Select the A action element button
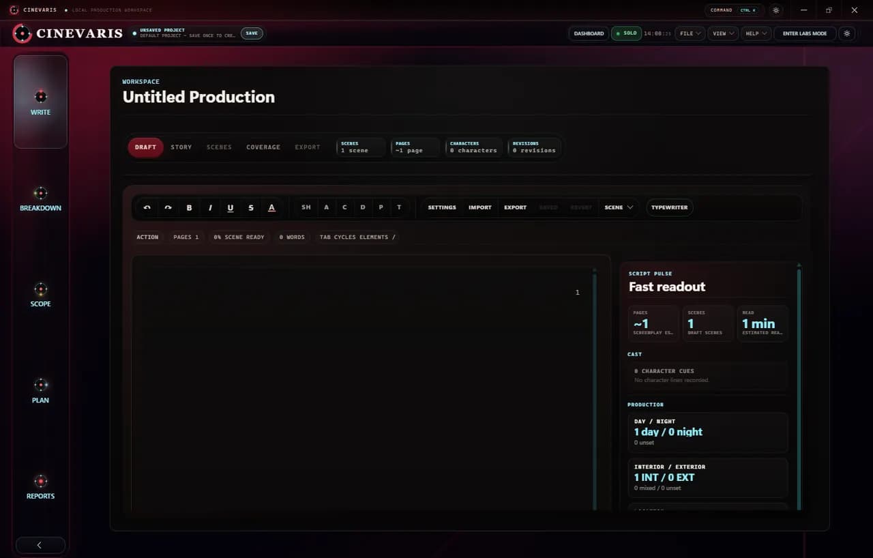 [x=326, y=207]
